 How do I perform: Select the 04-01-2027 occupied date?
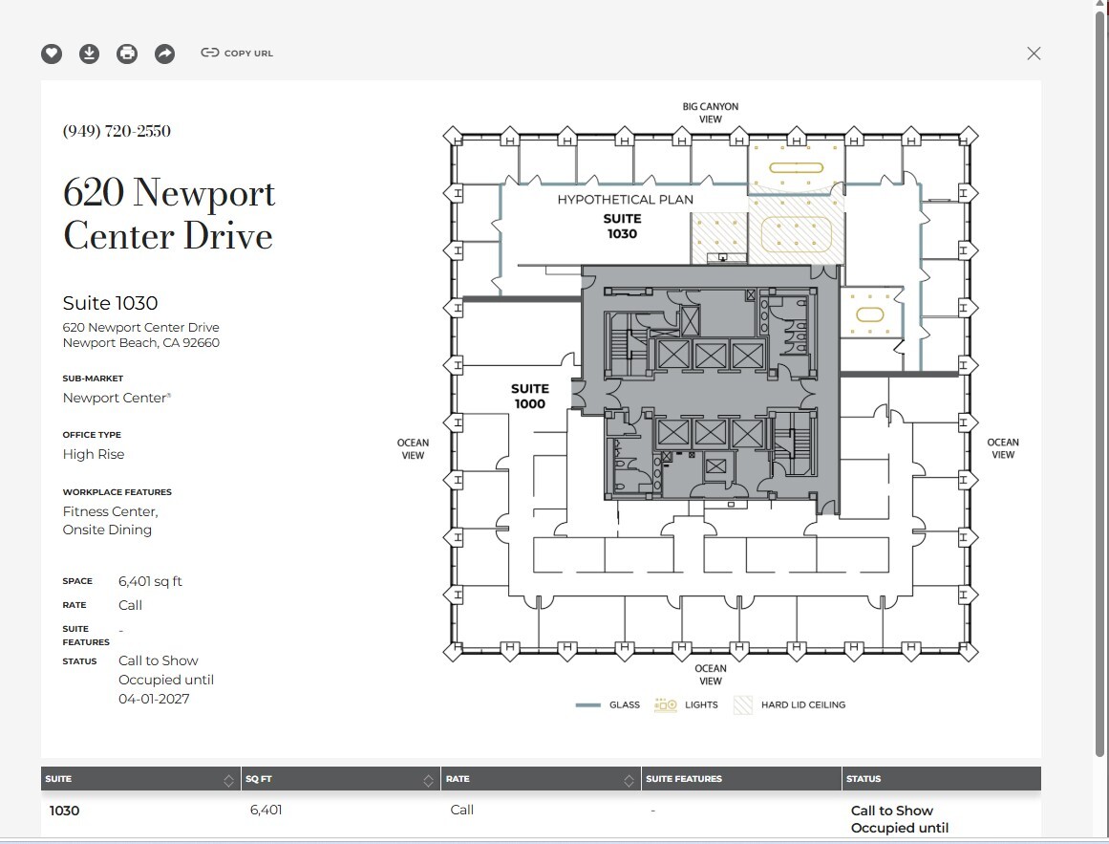click(x=154, y=699)
